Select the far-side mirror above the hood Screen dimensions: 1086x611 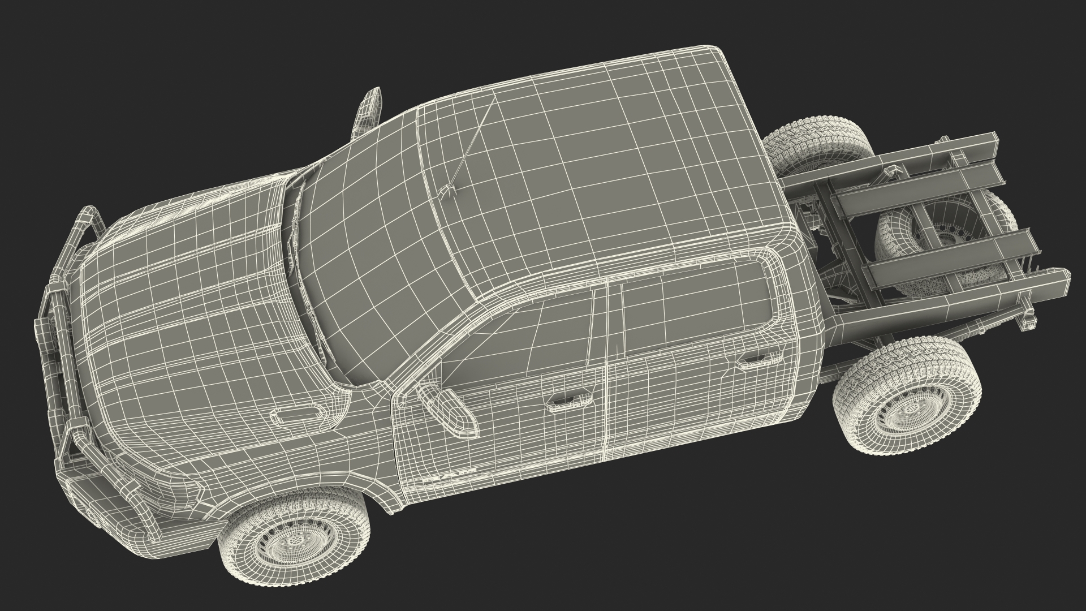366,113
